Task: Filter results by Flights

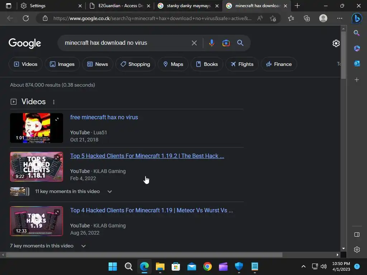Action: 242,64
